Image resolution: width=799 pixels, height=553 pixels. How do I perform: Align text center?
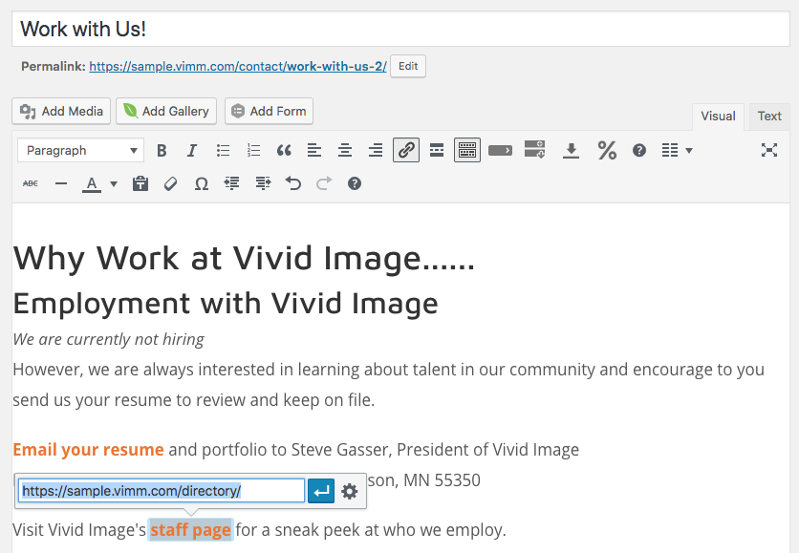(x=345, y=150)
